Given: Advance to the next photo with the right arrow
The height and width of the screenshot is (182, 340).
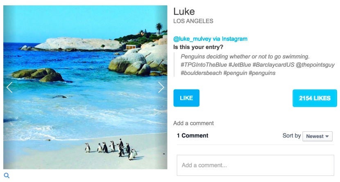Looking at the screenshot, I should [x=161, y=87].
